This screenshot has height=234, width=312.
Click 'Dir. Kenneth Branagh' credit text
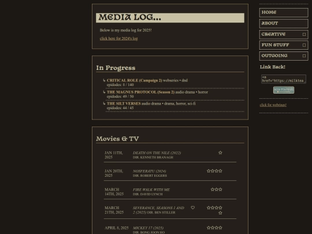pos(153,157)
